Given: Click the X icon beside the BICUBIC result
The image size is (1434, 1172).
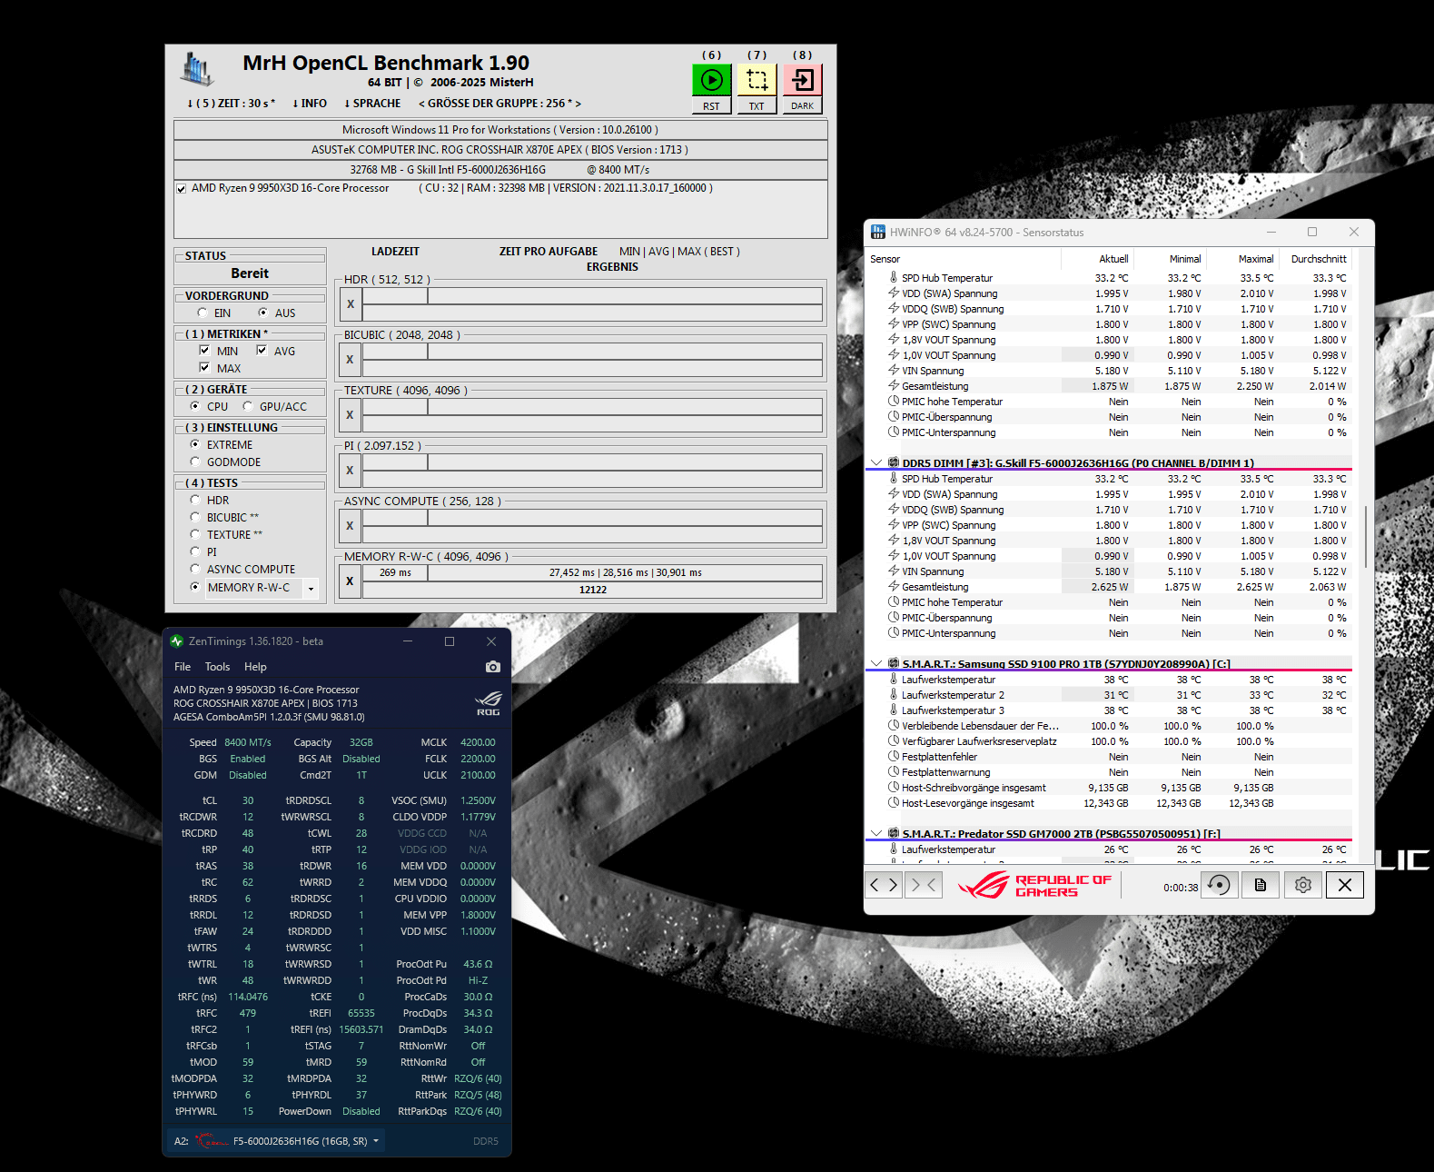Looking at the screenshot, I should click(x=351, y=360).
